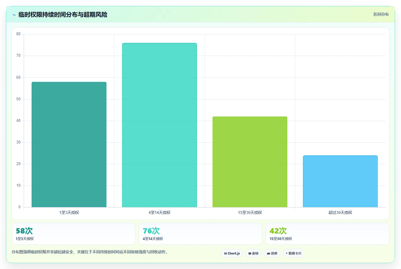Open the 58次 data card
The width and height of the screenshot is (401, 269).
73,234
